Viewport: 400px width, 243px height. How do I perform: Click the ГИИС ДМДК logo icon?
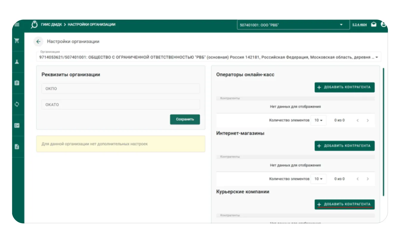[35, 25]
